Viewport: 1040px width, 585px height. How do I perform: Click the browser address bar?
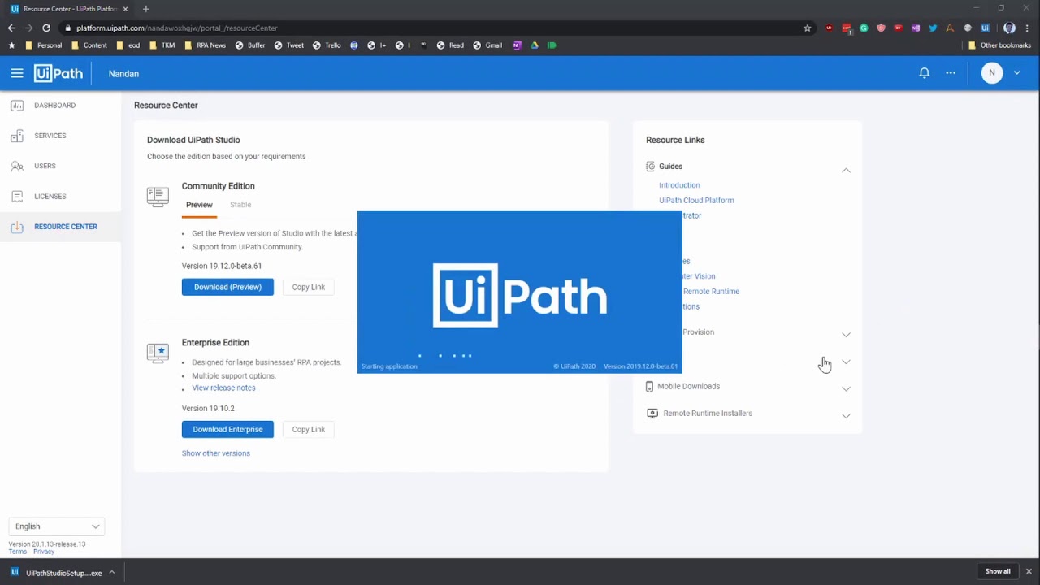coord(406,28)
